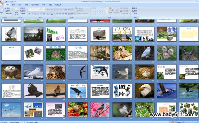The height and width of the screenshot is (123, 199).
Task: Click the Office button logo
Action: pos(1,2)
